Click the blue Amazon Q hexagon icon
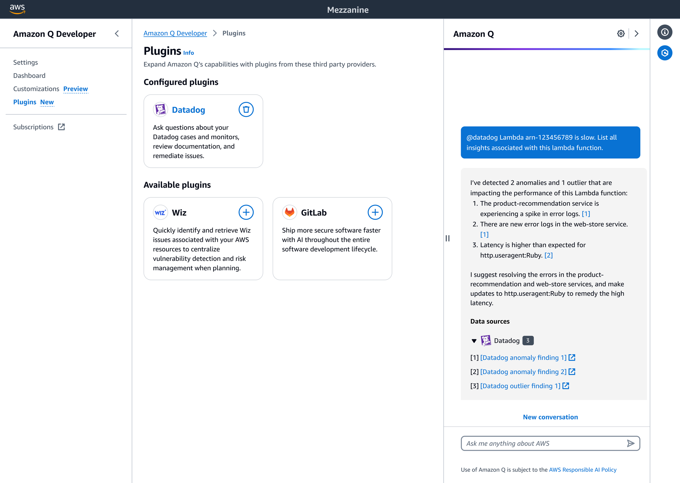This screenshot has height=483, width=680. point(664,53)
